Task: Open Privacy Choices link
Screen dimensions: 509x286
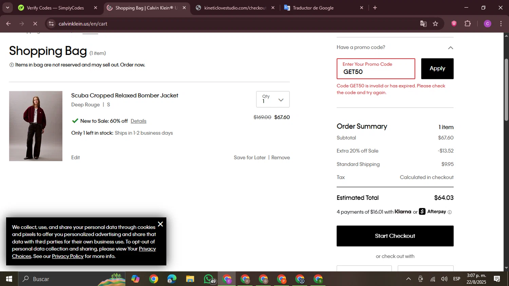Action: (x=84, y=252)
